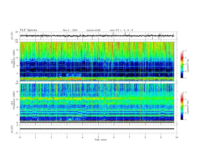The height and width of the screenshot is (154, 199).
Task: Click the "2" kHz tick on ch.2 frequency axis
Action: 18,115
